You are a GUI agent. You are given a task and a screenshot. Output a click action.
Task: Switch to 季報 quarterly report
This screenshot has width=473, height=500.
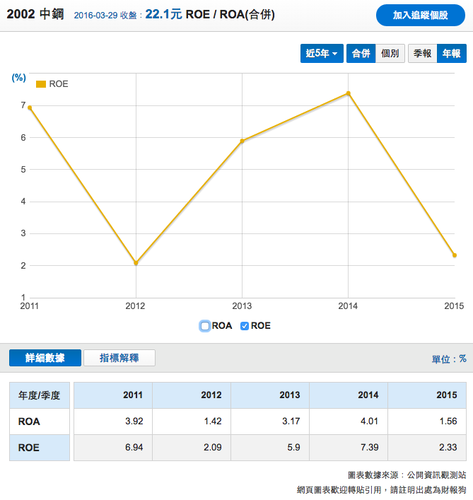click(x=422, y=54)
